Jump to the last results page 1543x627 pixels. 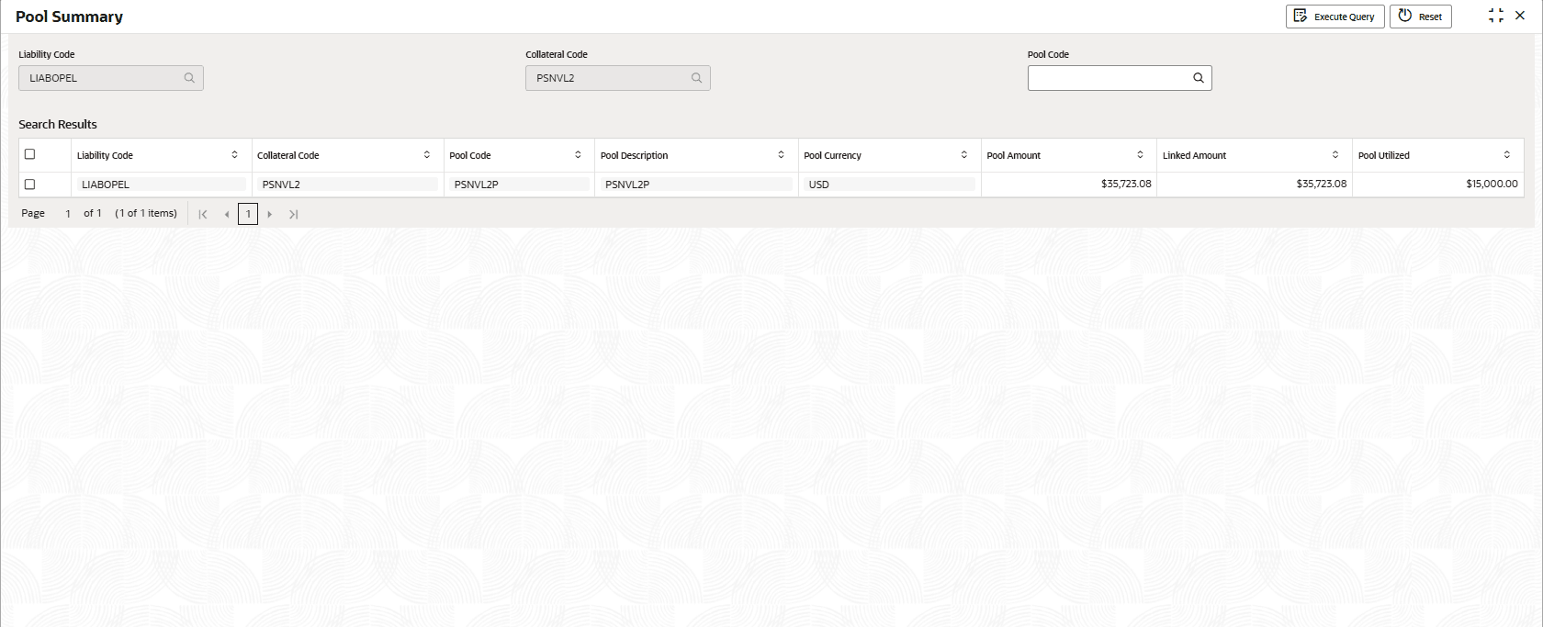[293, 215]
